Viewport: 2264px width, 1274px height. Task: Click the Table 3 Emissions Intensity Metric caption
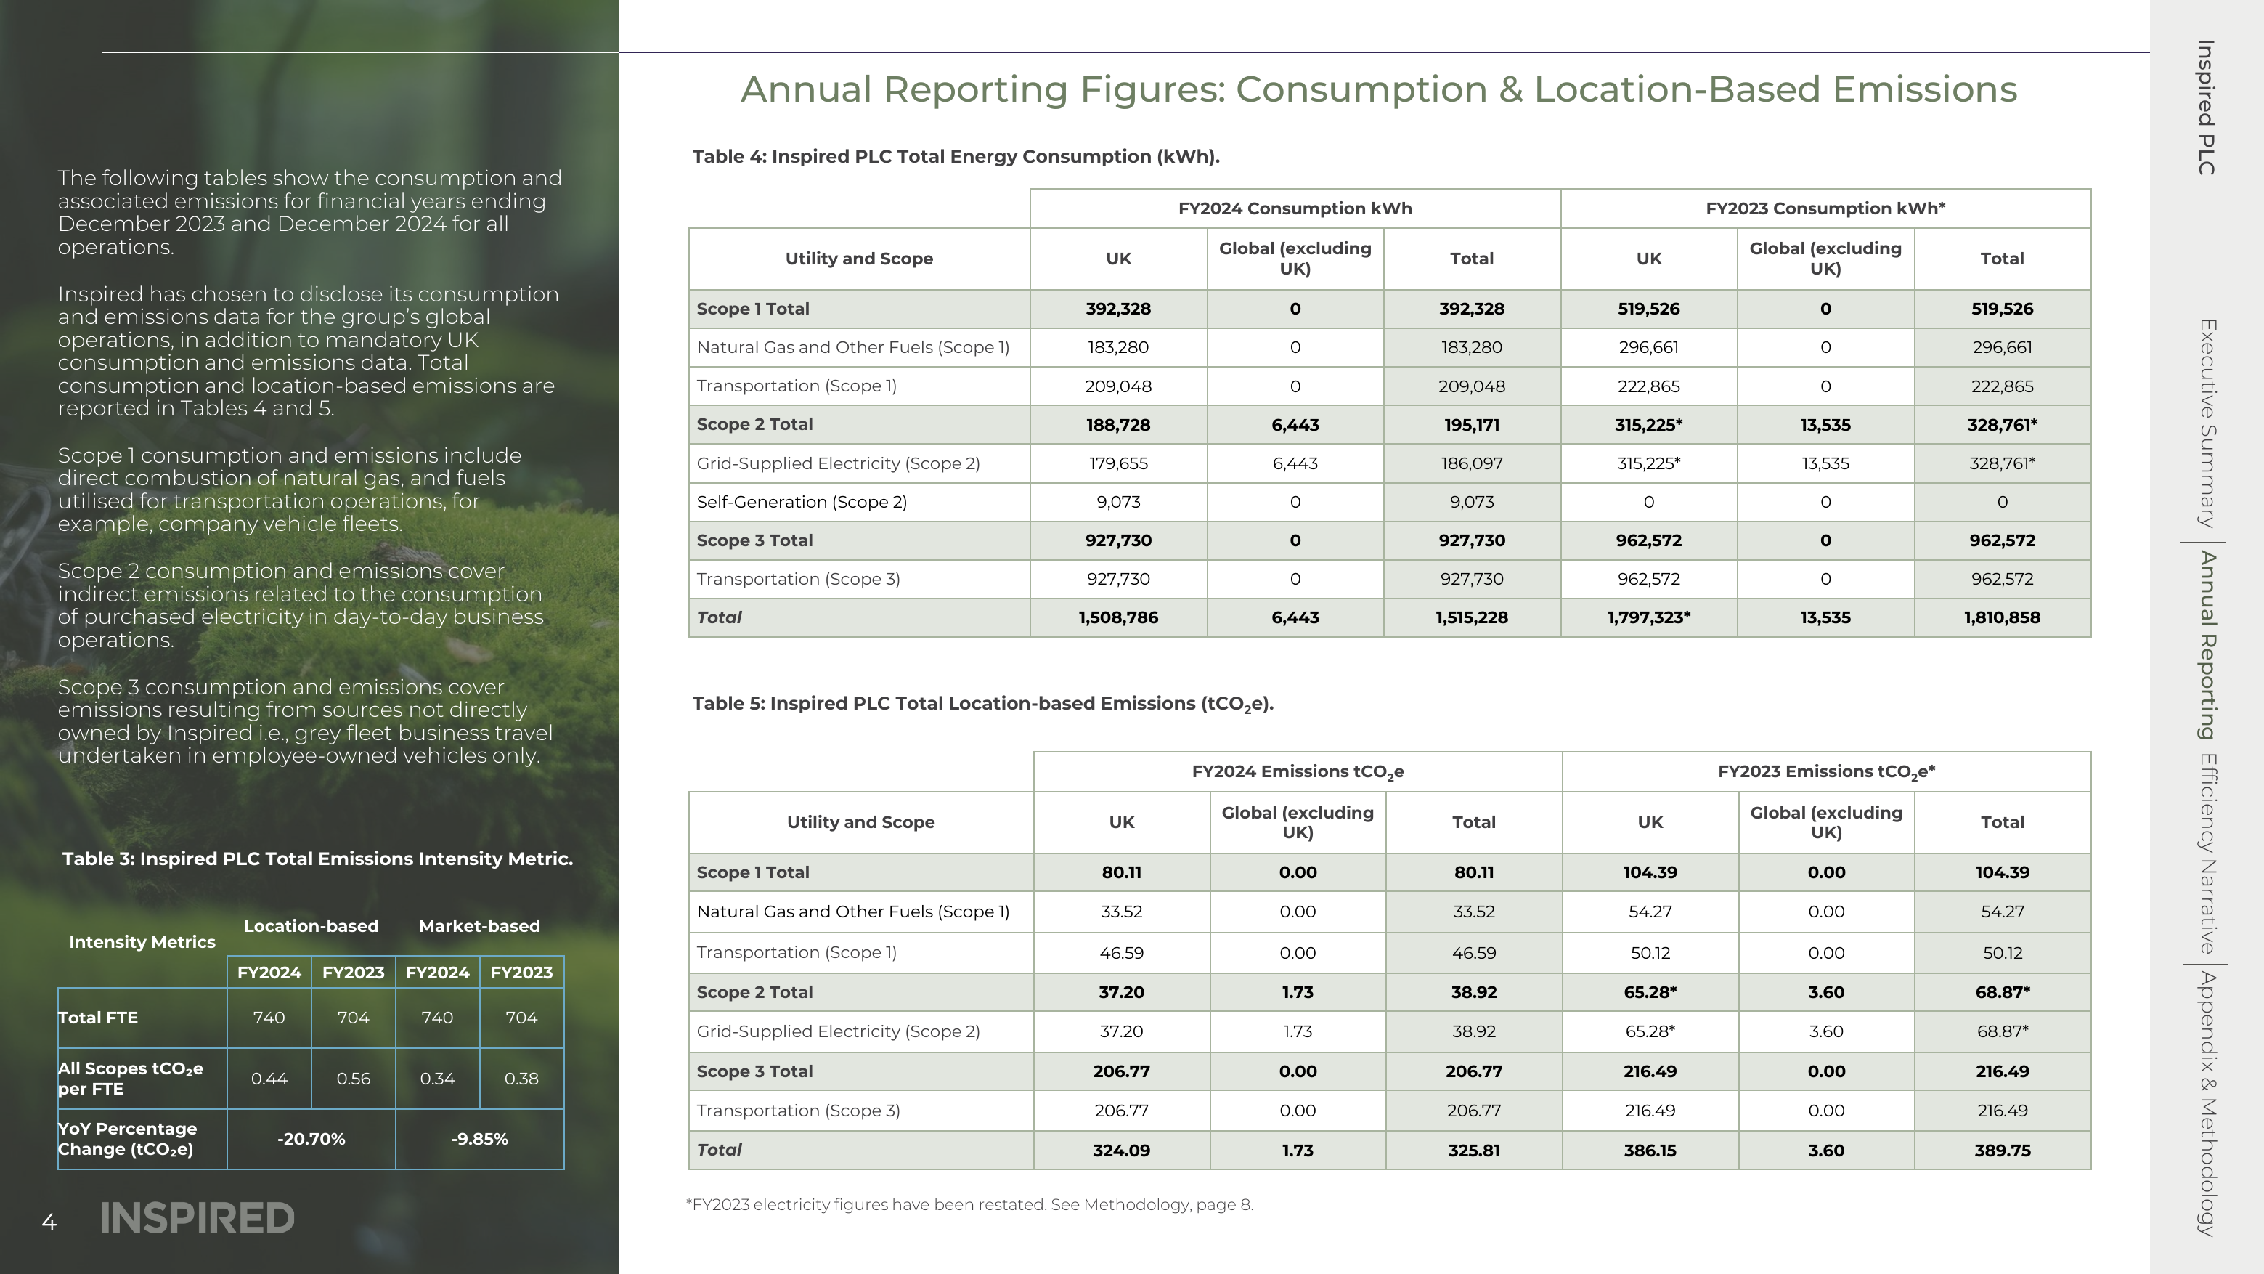[x=317, y=859]
